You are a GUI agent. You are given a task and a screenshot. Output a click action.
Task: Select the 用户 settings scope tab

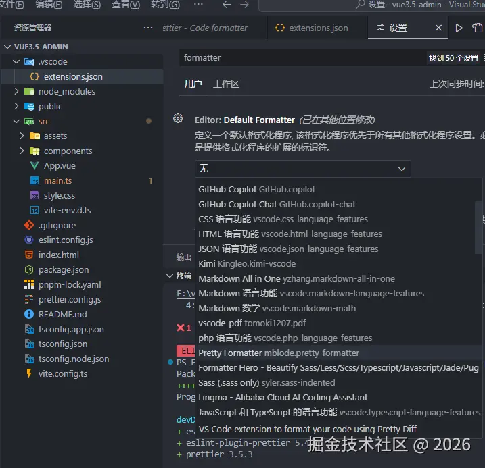point(193,84)
